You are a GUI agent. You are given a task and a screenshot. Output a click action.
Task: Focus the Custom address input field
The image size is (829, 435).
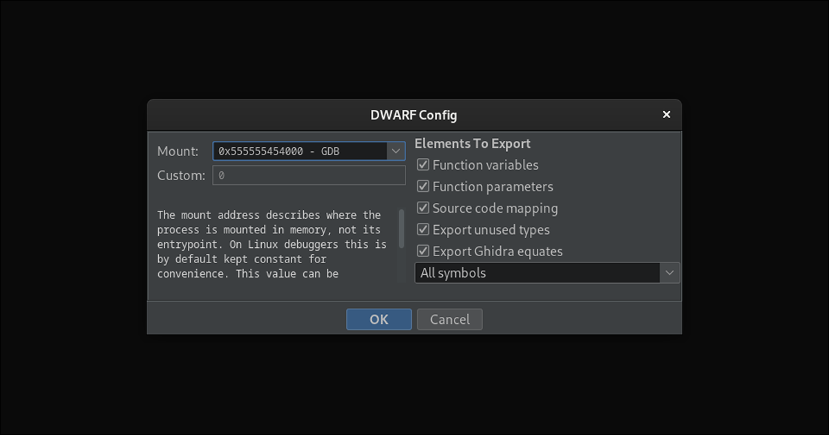tap(309, 175)
